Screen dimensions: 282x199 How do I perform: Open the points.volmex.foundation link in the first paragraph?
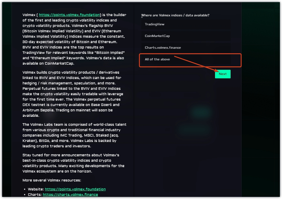pos(69,15)
